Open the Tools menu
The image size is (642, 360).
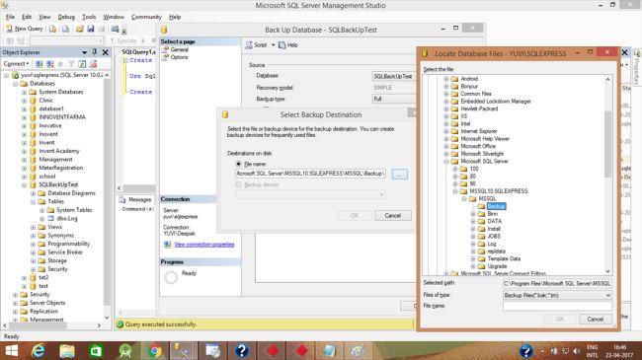pyautogui.click(x=89, y=17)
